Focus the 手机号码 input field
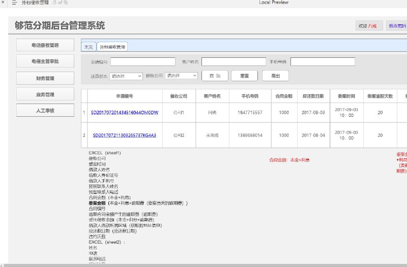The height and width of the screenshot is (267, 407). 323,61
